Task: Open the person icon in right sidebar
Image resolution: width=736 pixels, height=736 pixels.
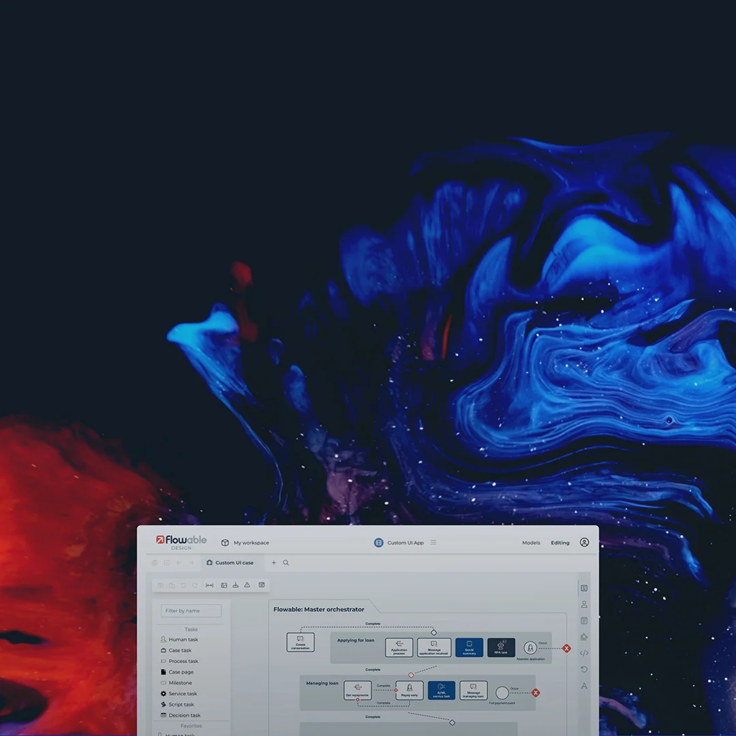Action: [584, 604]
